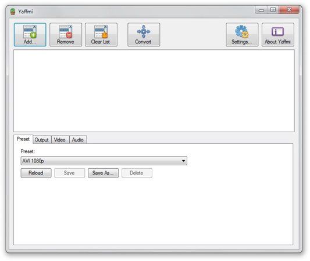Start conversion with the Convert icon

click(144, 31)
